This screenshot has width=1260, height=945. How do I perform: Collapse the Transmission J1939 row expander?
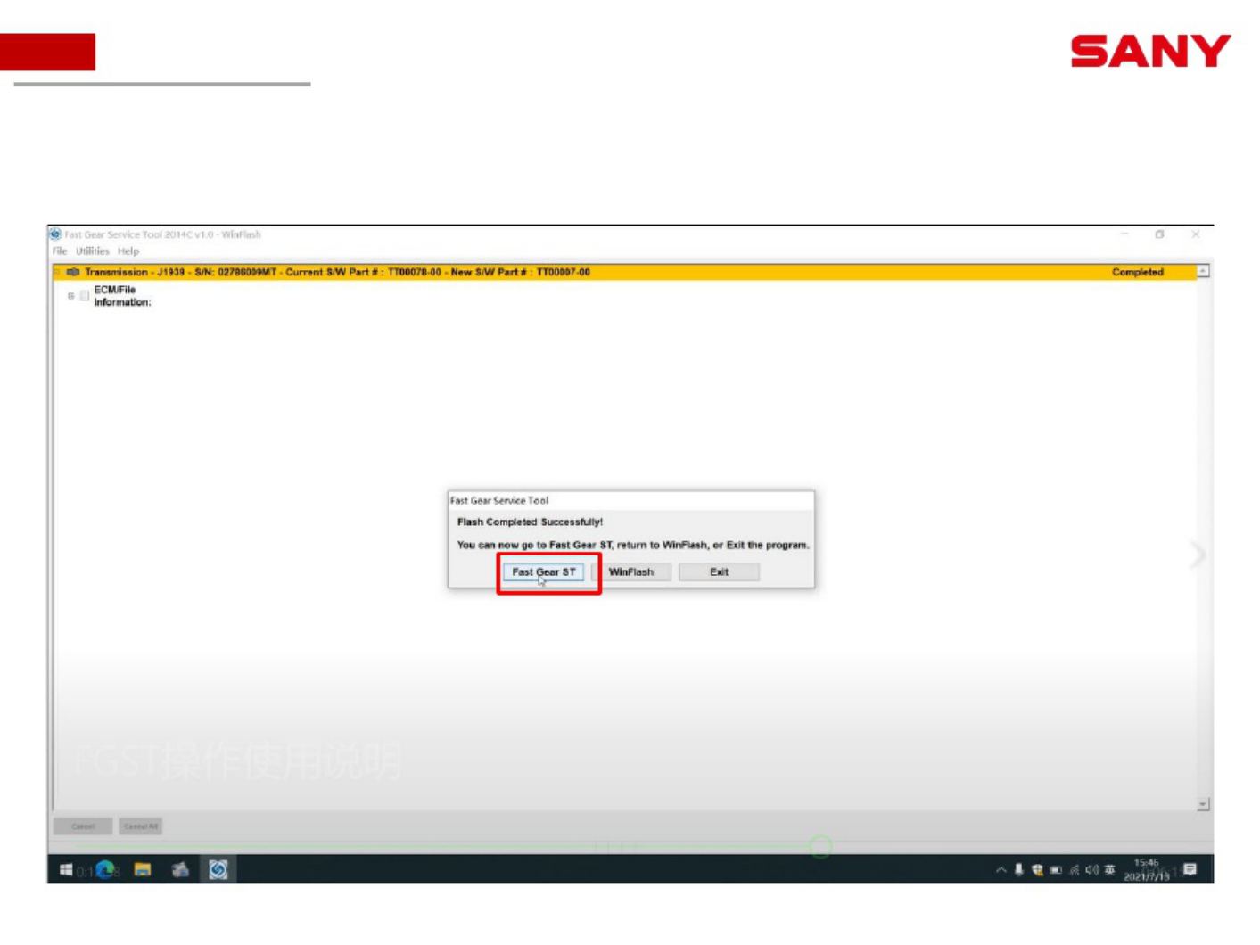(x=58, y=272)
